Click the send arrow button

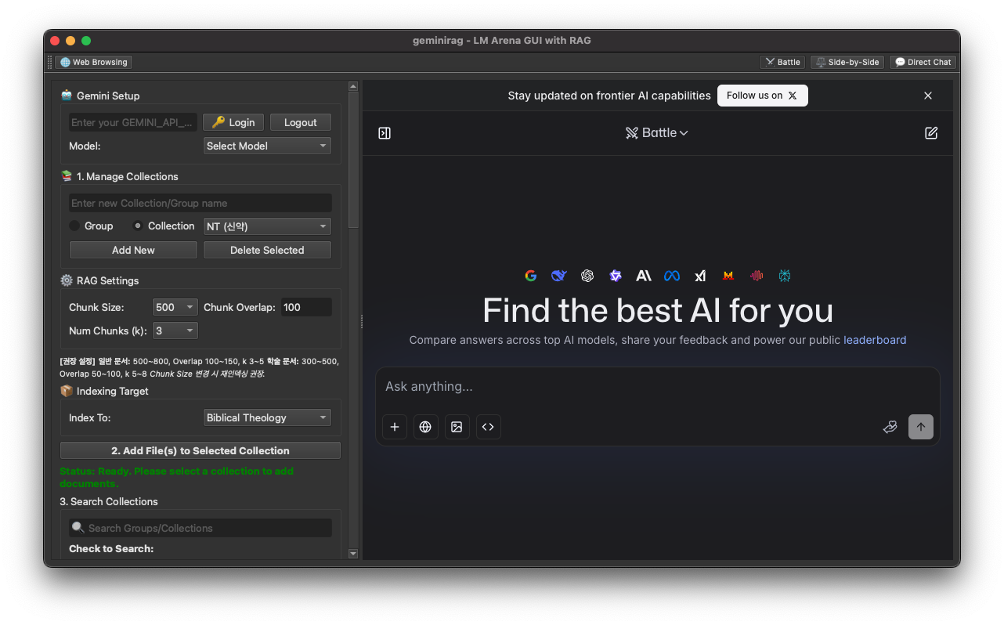(x=921, y=427)
